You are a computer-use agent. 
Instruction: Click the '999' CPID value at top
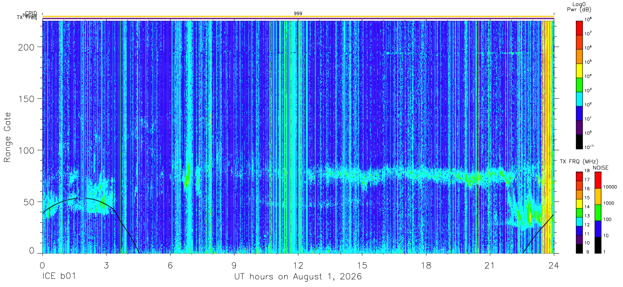coord(298,14)
